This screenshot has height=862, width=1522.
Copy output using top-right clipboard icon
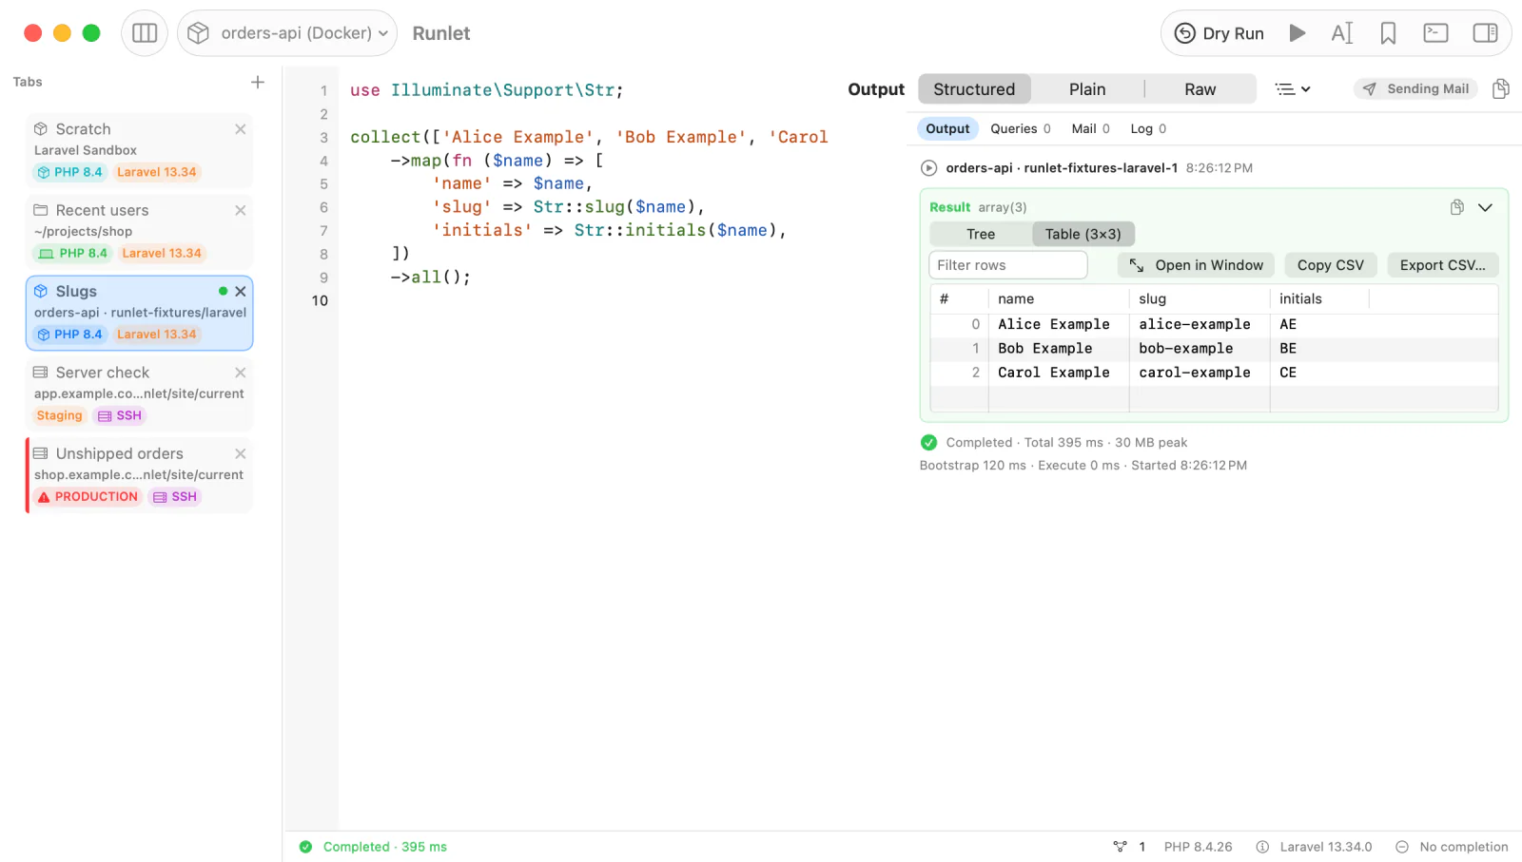coord(1501,88)
